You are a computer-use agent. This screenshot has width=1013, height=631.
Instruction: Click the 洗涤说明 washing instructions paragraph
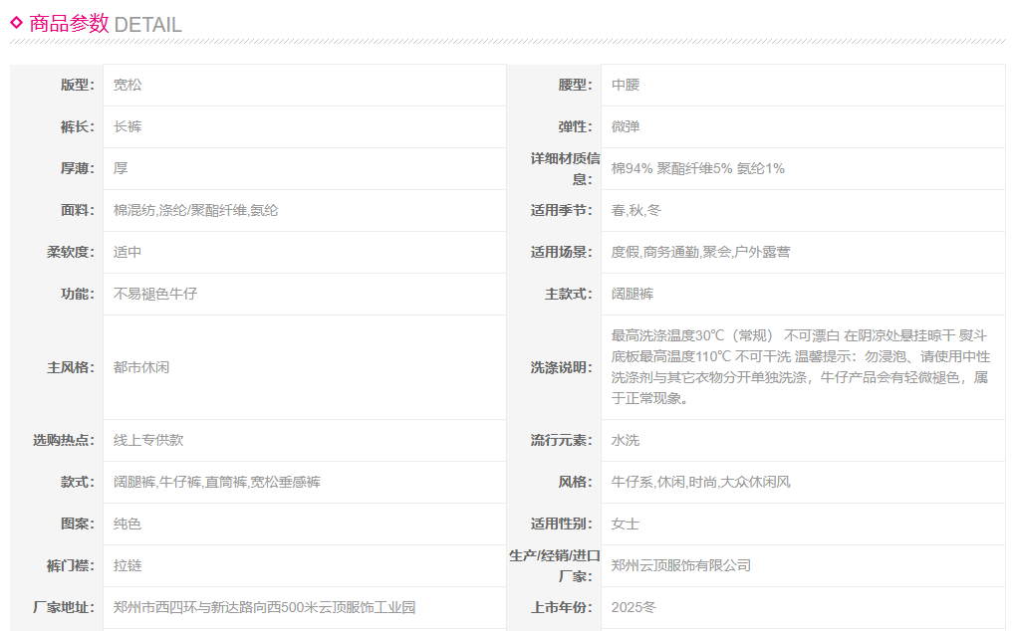(800, 367)
